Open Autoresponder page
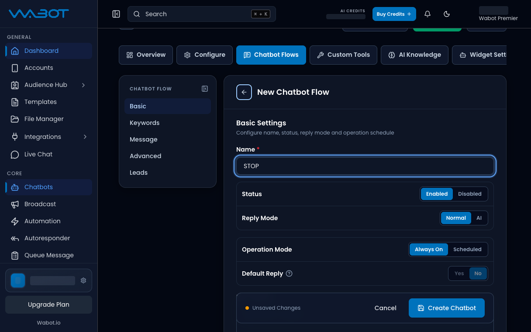Screen dimensions: 531x332 [x=48, y=238]
